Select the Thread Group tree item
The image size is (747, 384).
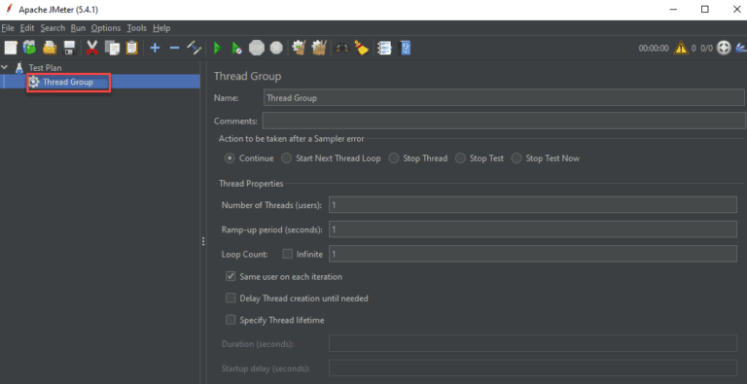68,82
